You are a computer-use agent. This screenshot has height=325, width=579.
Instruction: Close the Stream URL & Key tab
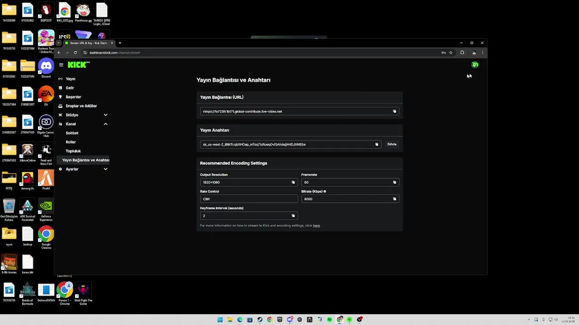(x=112, y=43)
